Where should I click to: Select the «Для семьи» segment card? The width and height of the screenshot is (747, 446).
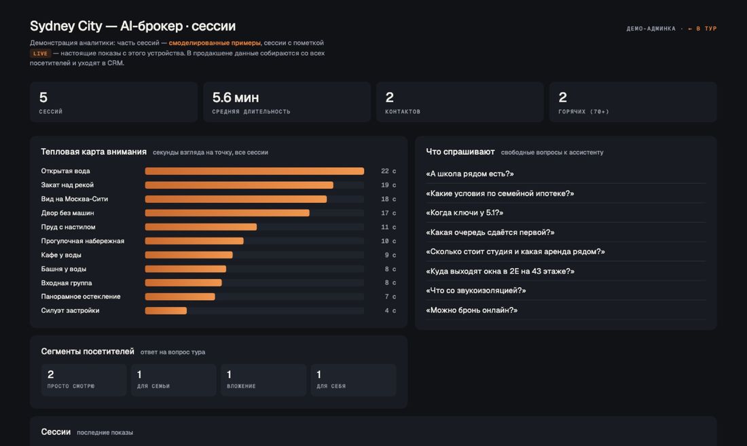point(174,380)
